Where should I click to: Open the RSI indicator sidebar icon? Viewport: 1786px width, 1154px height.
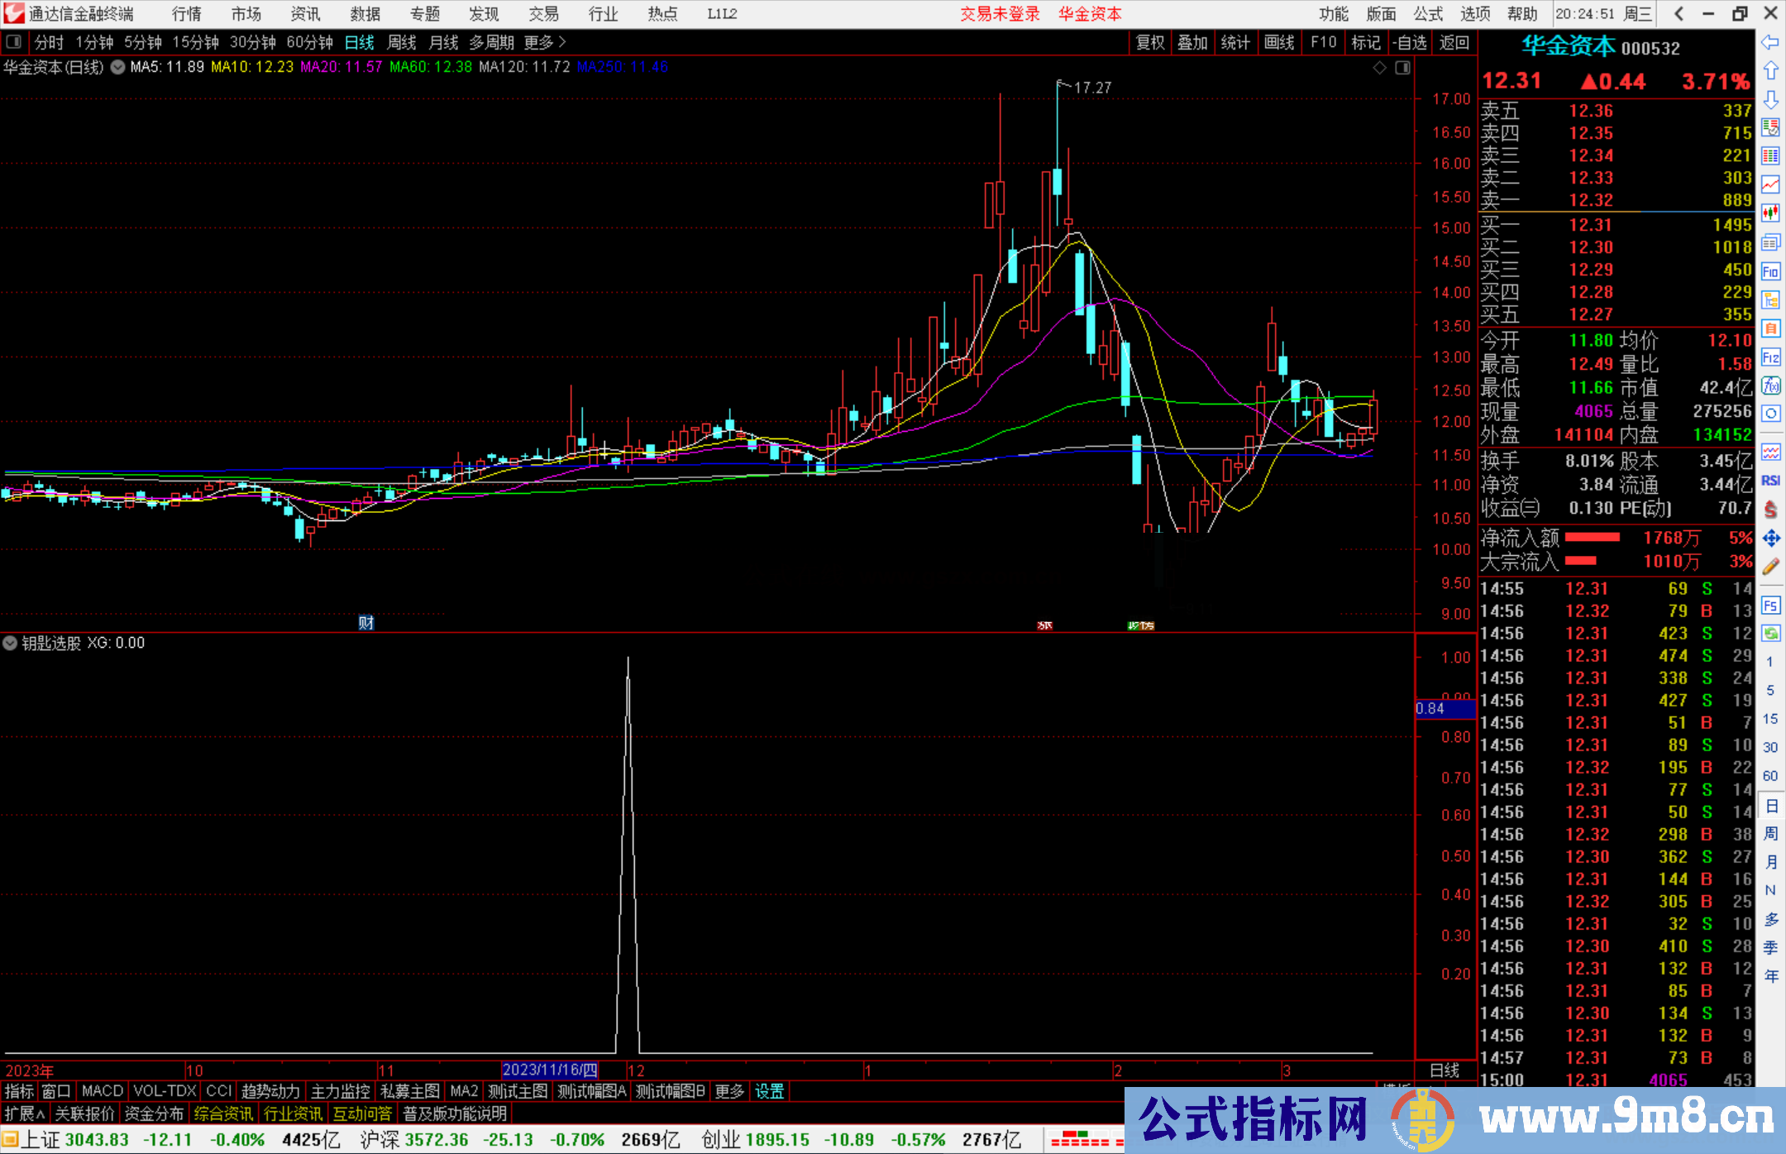[1770, 481]
